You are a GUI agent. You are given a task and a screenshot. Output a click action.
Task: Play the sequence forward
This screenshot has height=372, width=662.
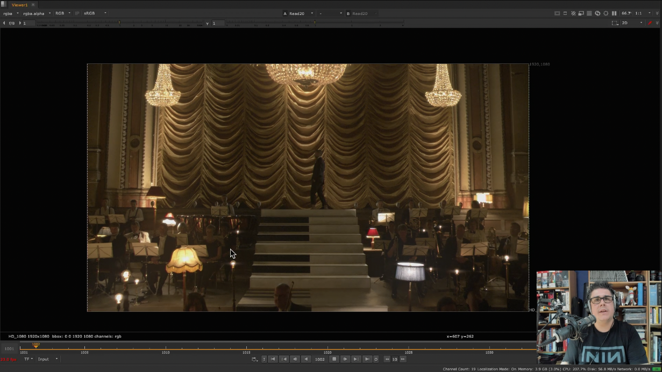click(345, 359)
